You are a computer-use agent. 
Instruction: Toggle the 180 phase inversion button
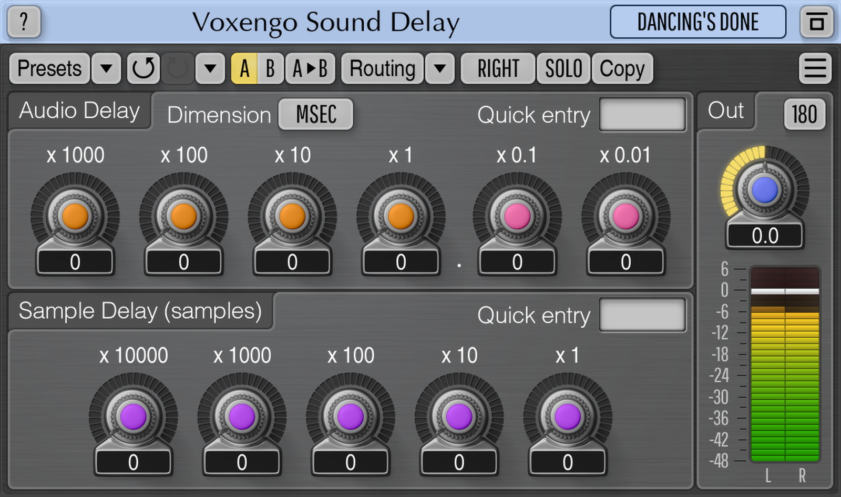804,114
